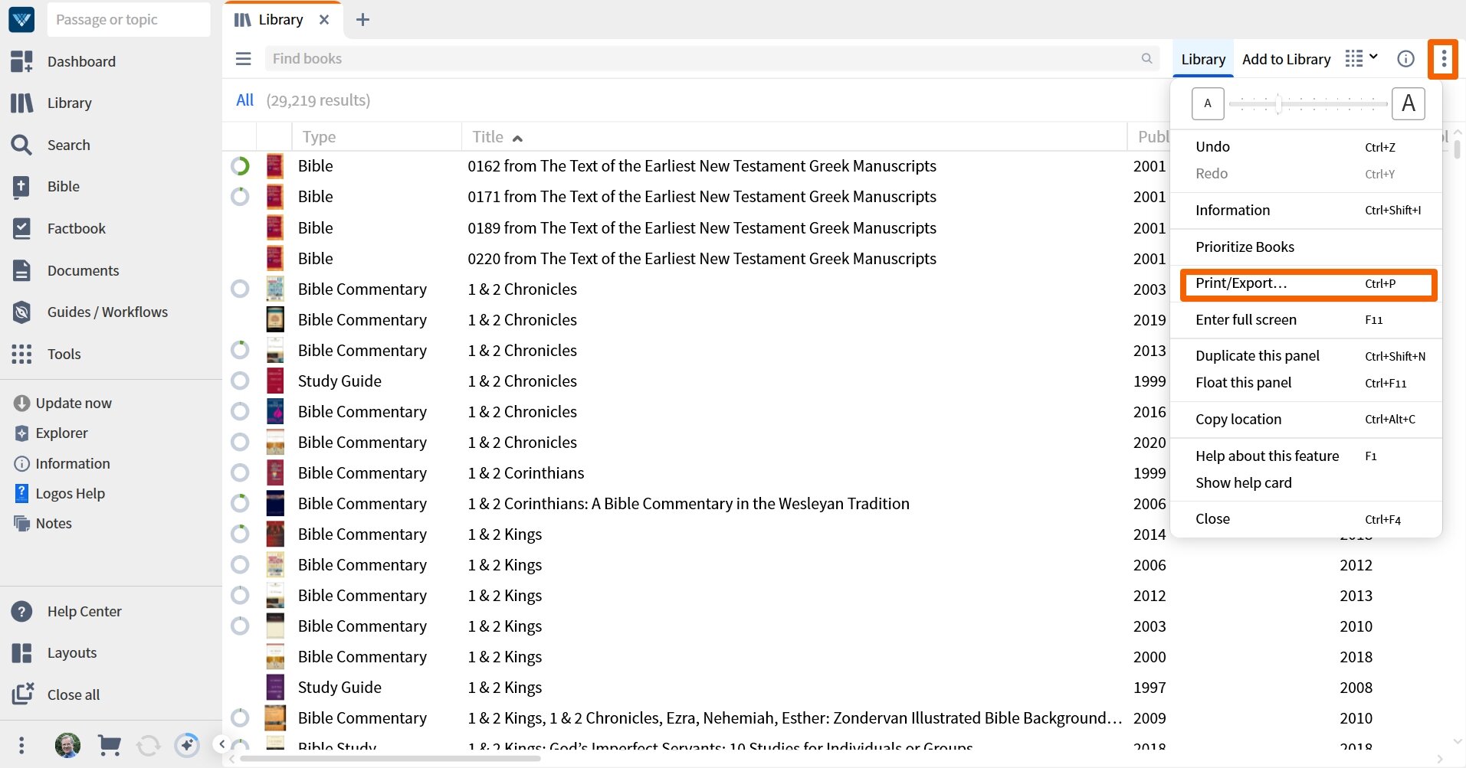Toggle status circle for Chronicles Study Guide

[x=240, y=381]
